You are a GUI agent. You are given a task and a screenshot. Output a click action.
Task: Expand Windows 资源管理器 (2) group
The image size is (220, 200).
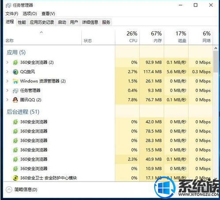(7, 81)
